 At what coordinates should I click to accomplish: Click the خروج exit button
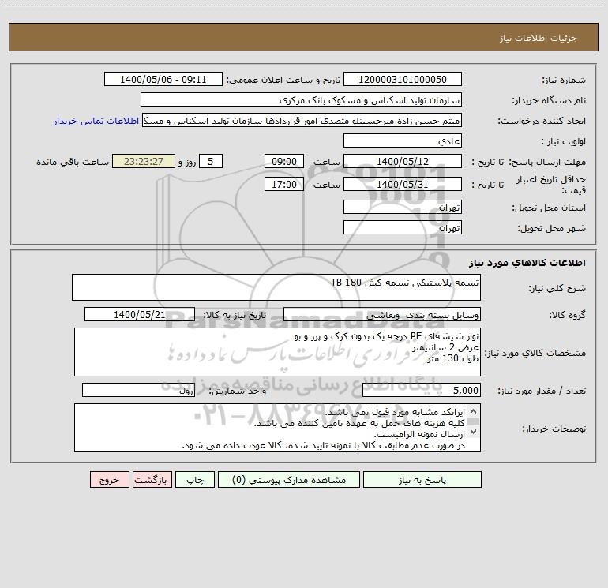(109, 480)
